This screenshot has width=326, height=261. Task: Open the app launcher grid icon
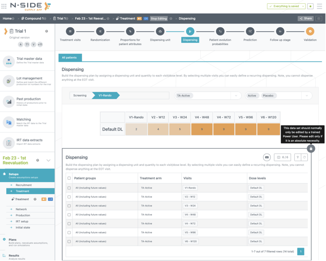[4, 7]
